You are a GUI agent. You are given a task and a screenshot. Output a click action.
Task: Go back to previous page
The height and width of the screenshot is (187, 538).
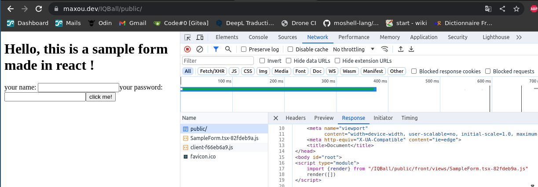pyautogui.click(x=11, y=8)
